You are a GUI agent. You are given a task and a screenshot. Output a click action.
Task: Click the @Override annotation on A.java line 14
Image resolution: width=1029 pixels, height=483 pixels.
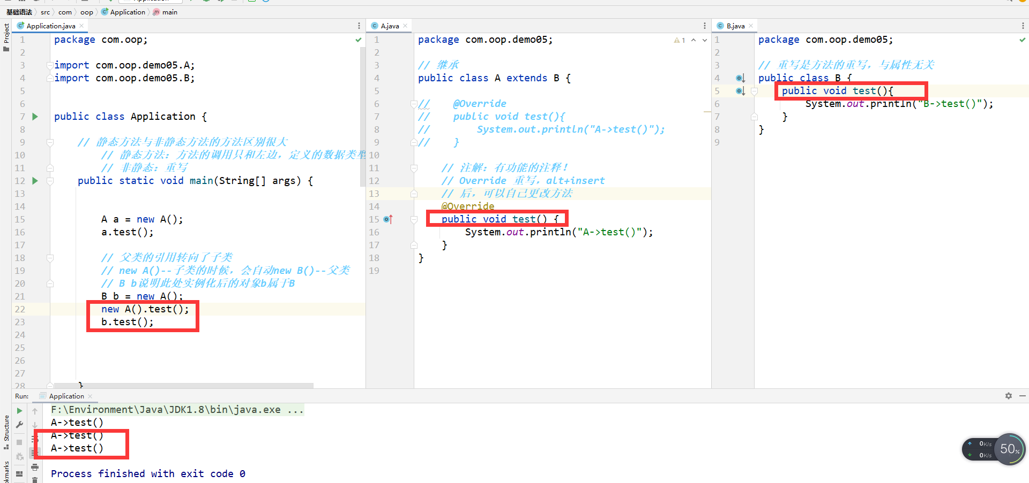[468, 206]
